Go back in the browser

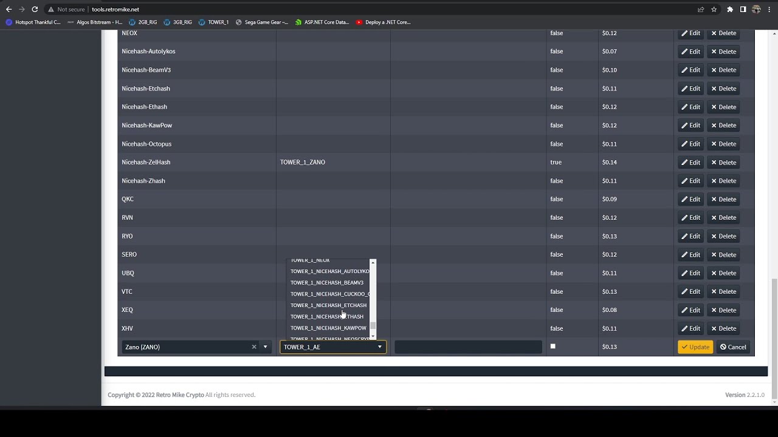(x=9, y=9)
